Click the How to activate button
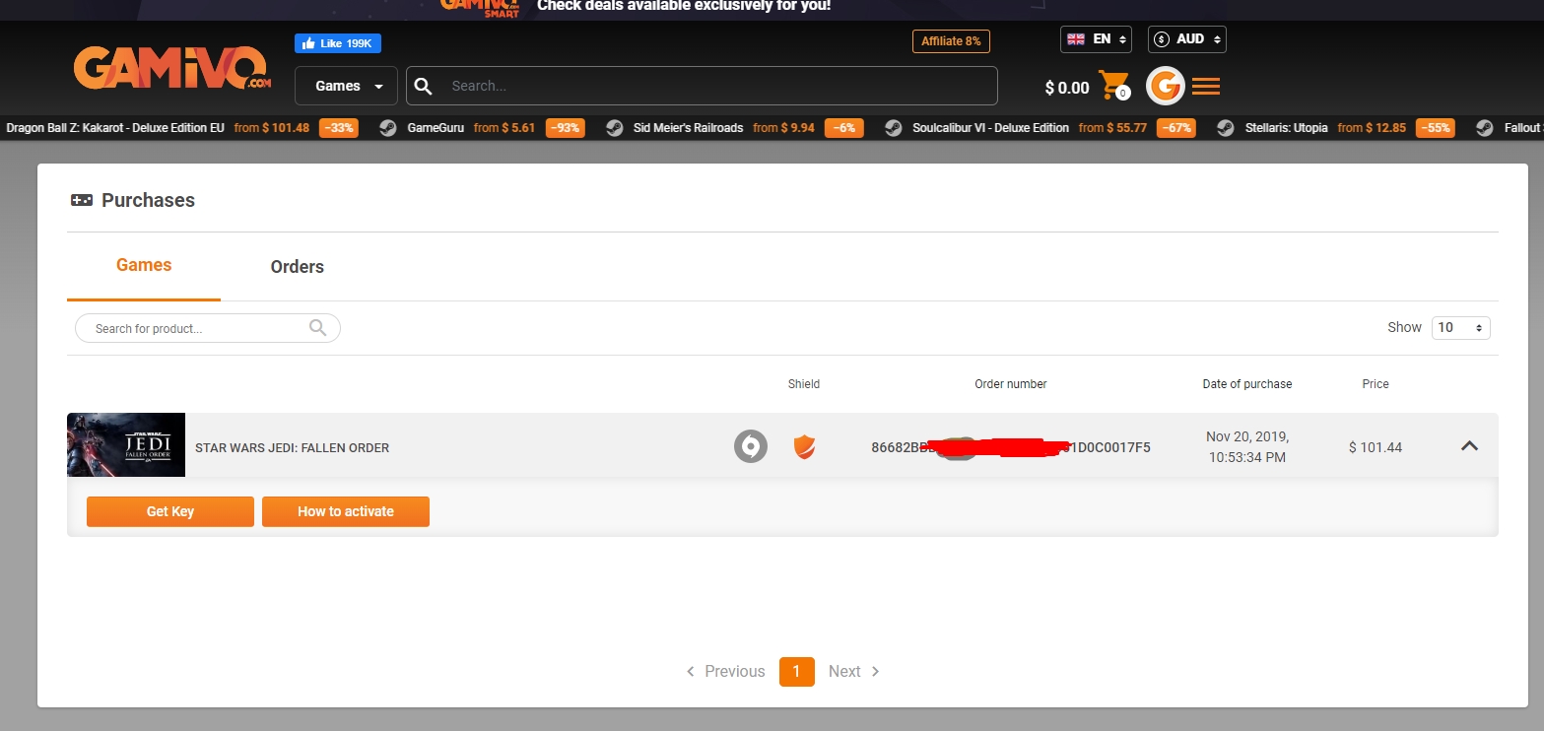This screenshot has height=731, width=1544. (345, 511)
